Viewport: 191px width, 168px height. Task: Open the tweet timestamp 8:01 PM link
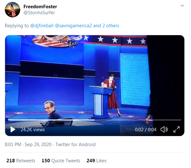[x=13, y=145]
